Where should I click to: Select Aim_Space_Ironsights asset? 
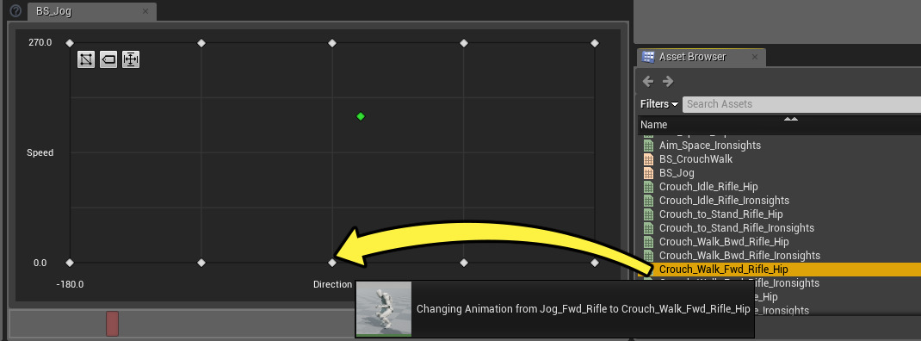tap(710, 146)
